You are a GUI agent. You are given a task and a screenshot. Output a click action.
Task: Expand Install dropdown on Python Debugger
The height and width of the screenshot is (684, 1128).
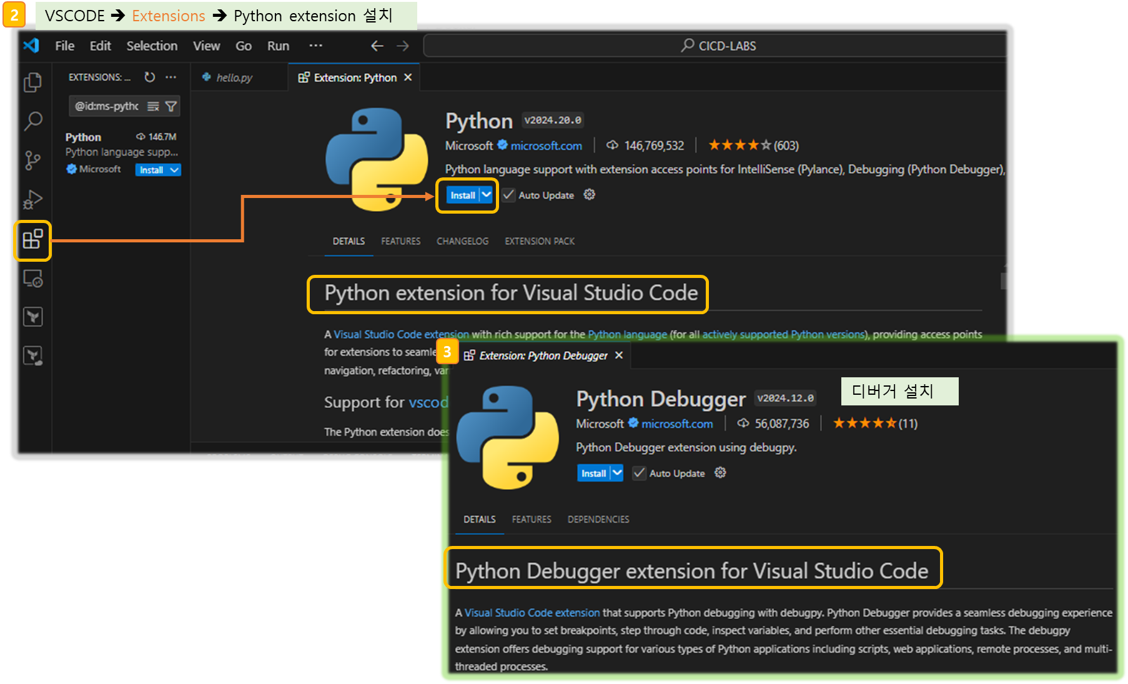pos(617,473)
